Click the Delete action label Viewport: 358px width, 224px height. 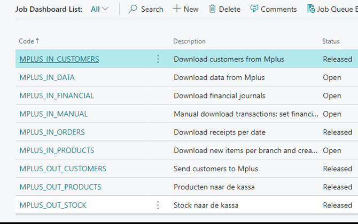pyautogui.click(x=230, y=9)
